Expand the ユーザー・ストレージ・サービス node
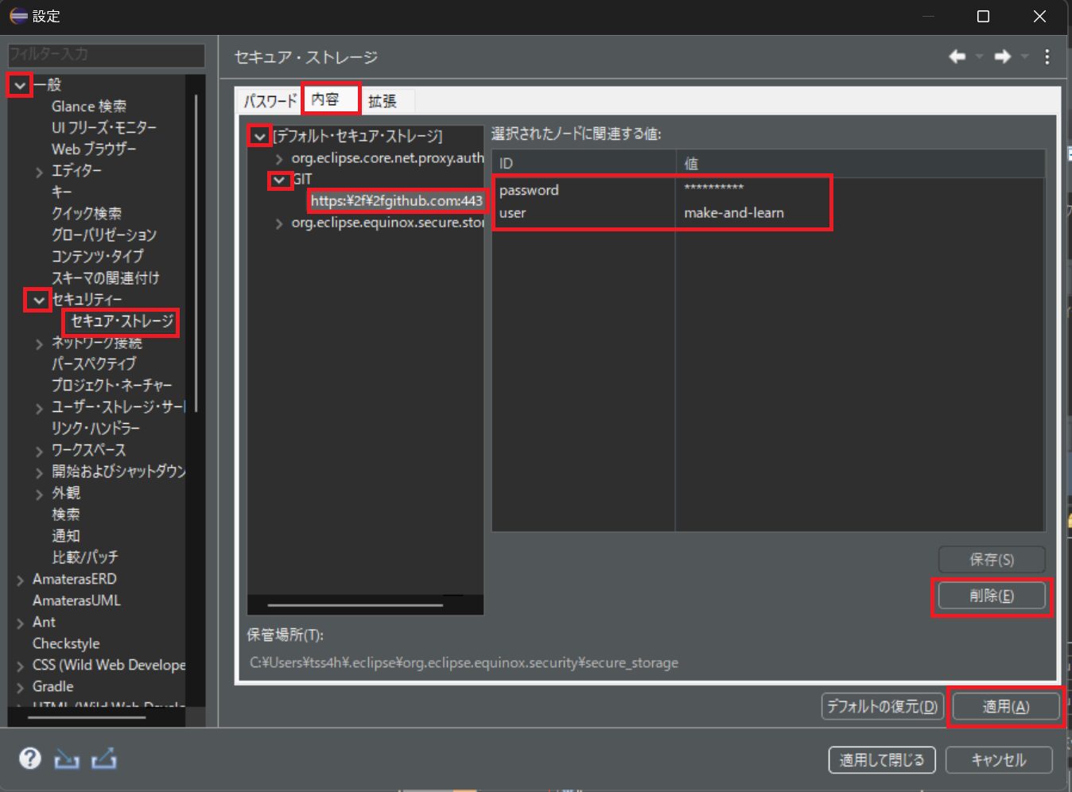The image size is (1072, 792). tap(39, 408)
